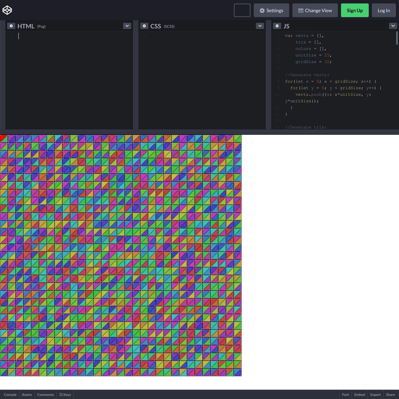399x399 pixels.
Task: Open the Share menu
Action: (390, 395)
